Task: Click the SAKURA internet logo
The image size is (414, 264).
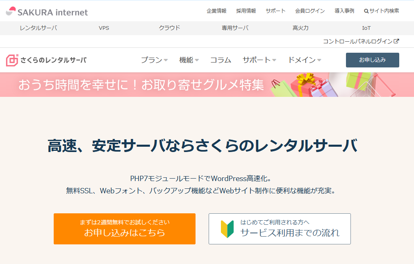Action: pyautogui.click(x=47, y=12)
